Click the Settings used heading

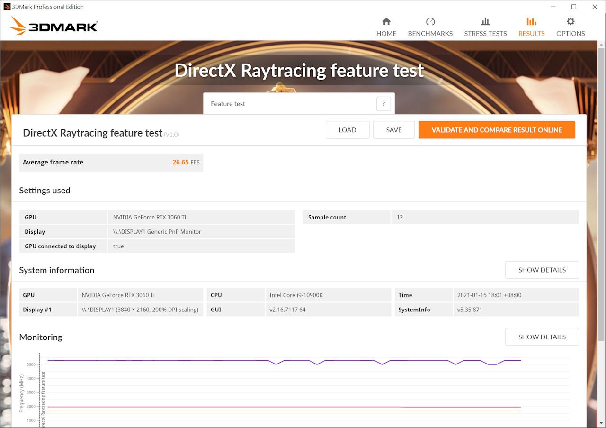[x=45, y=191]
